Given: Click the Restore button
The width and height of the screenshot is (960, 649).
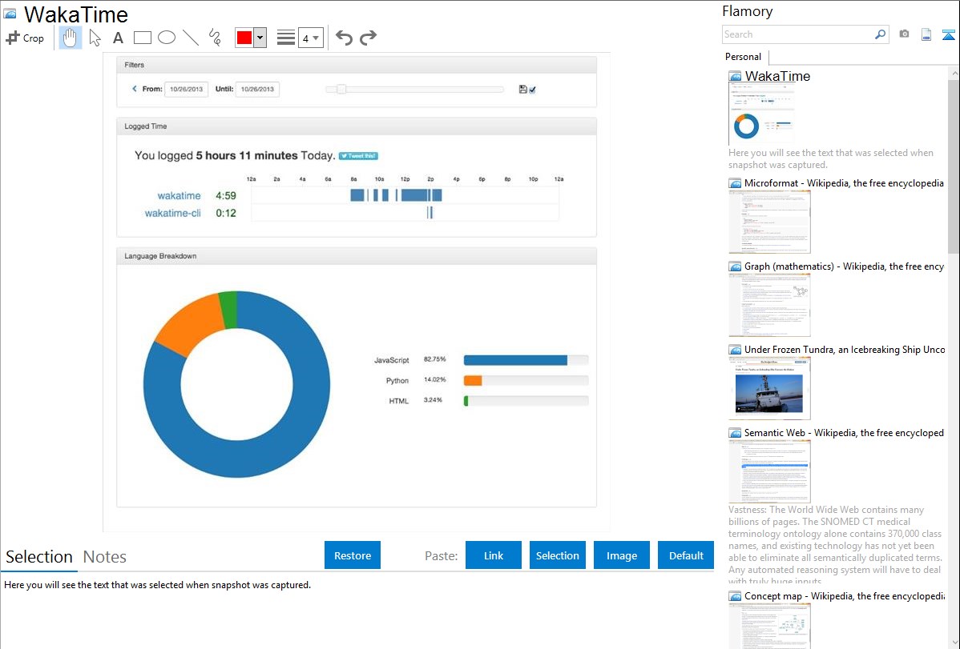Looking at the screenshot, I should pos(353,555).
